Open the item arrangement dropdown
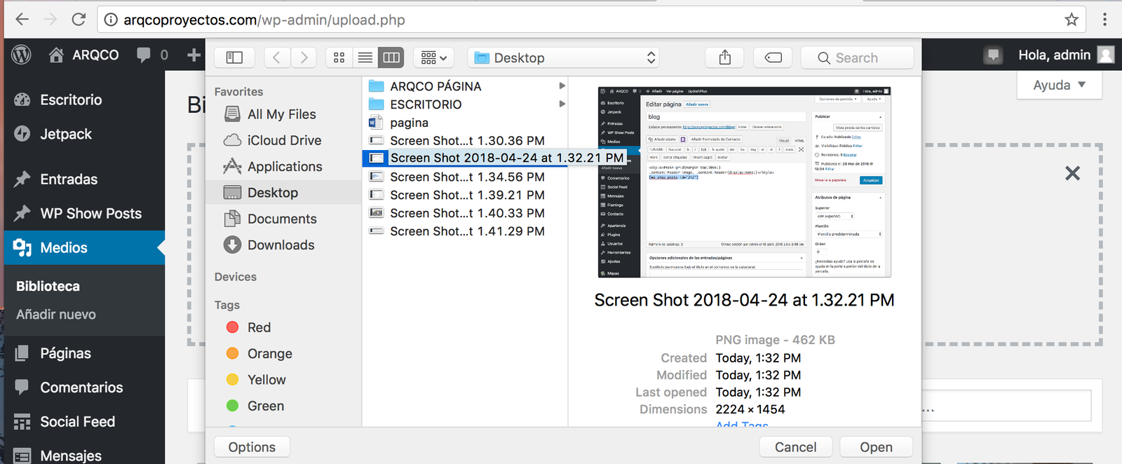1122x464 pixels. click(x=433, y=57)
